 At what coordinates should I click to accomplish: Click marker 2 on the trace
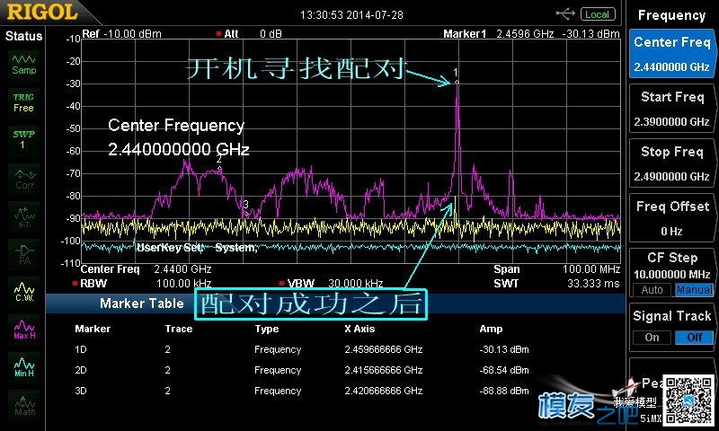(x=219, y=168)
